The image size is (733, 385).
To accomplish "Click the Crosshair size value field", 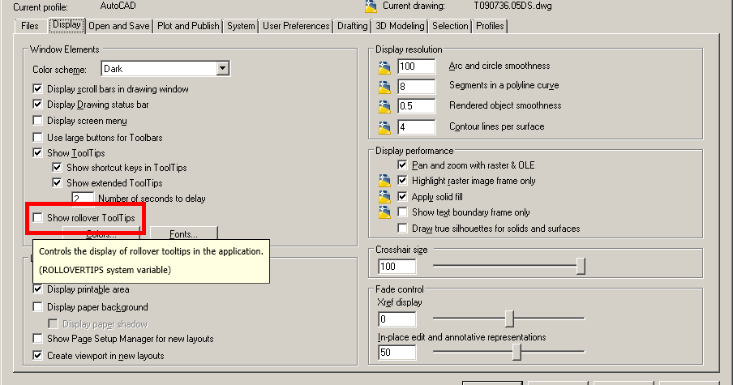I will (x=397, y=267).
